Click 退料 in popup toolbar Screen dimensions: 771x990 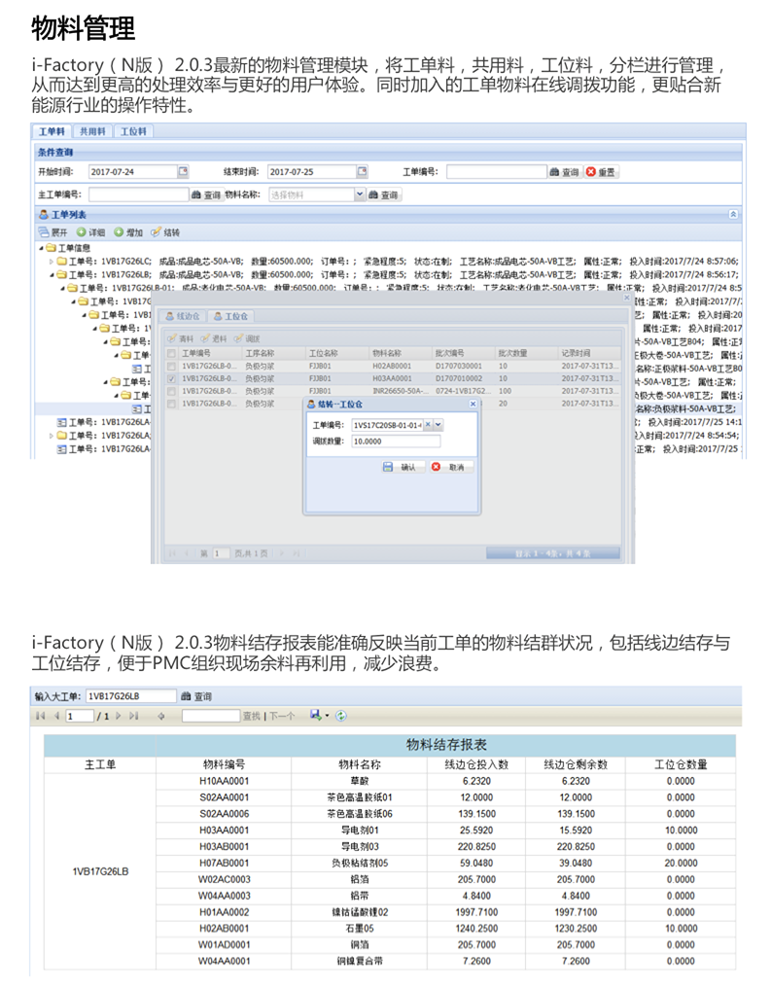214,339
